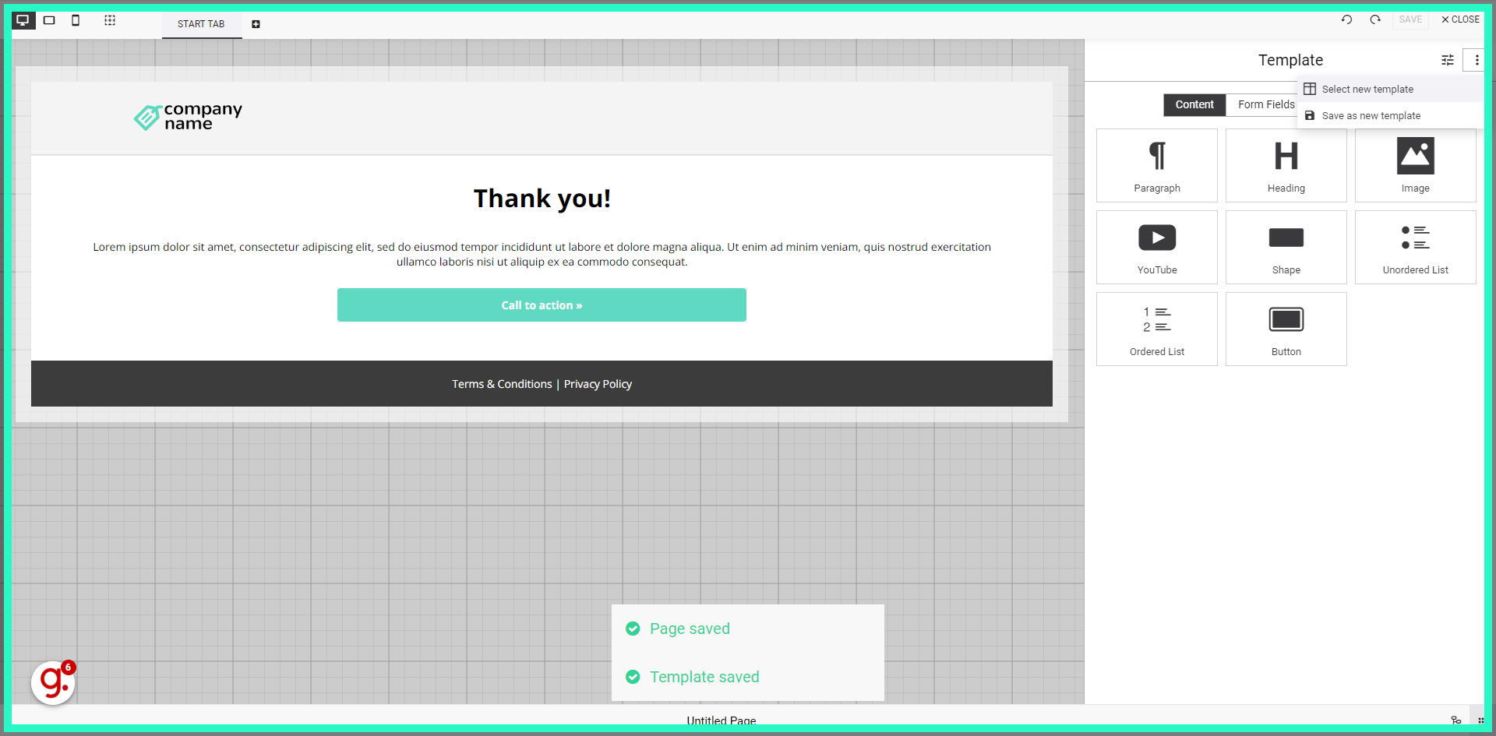The image size is (1496, 736).
Task: Add an Image element
Action: (x=1416, y=166)
